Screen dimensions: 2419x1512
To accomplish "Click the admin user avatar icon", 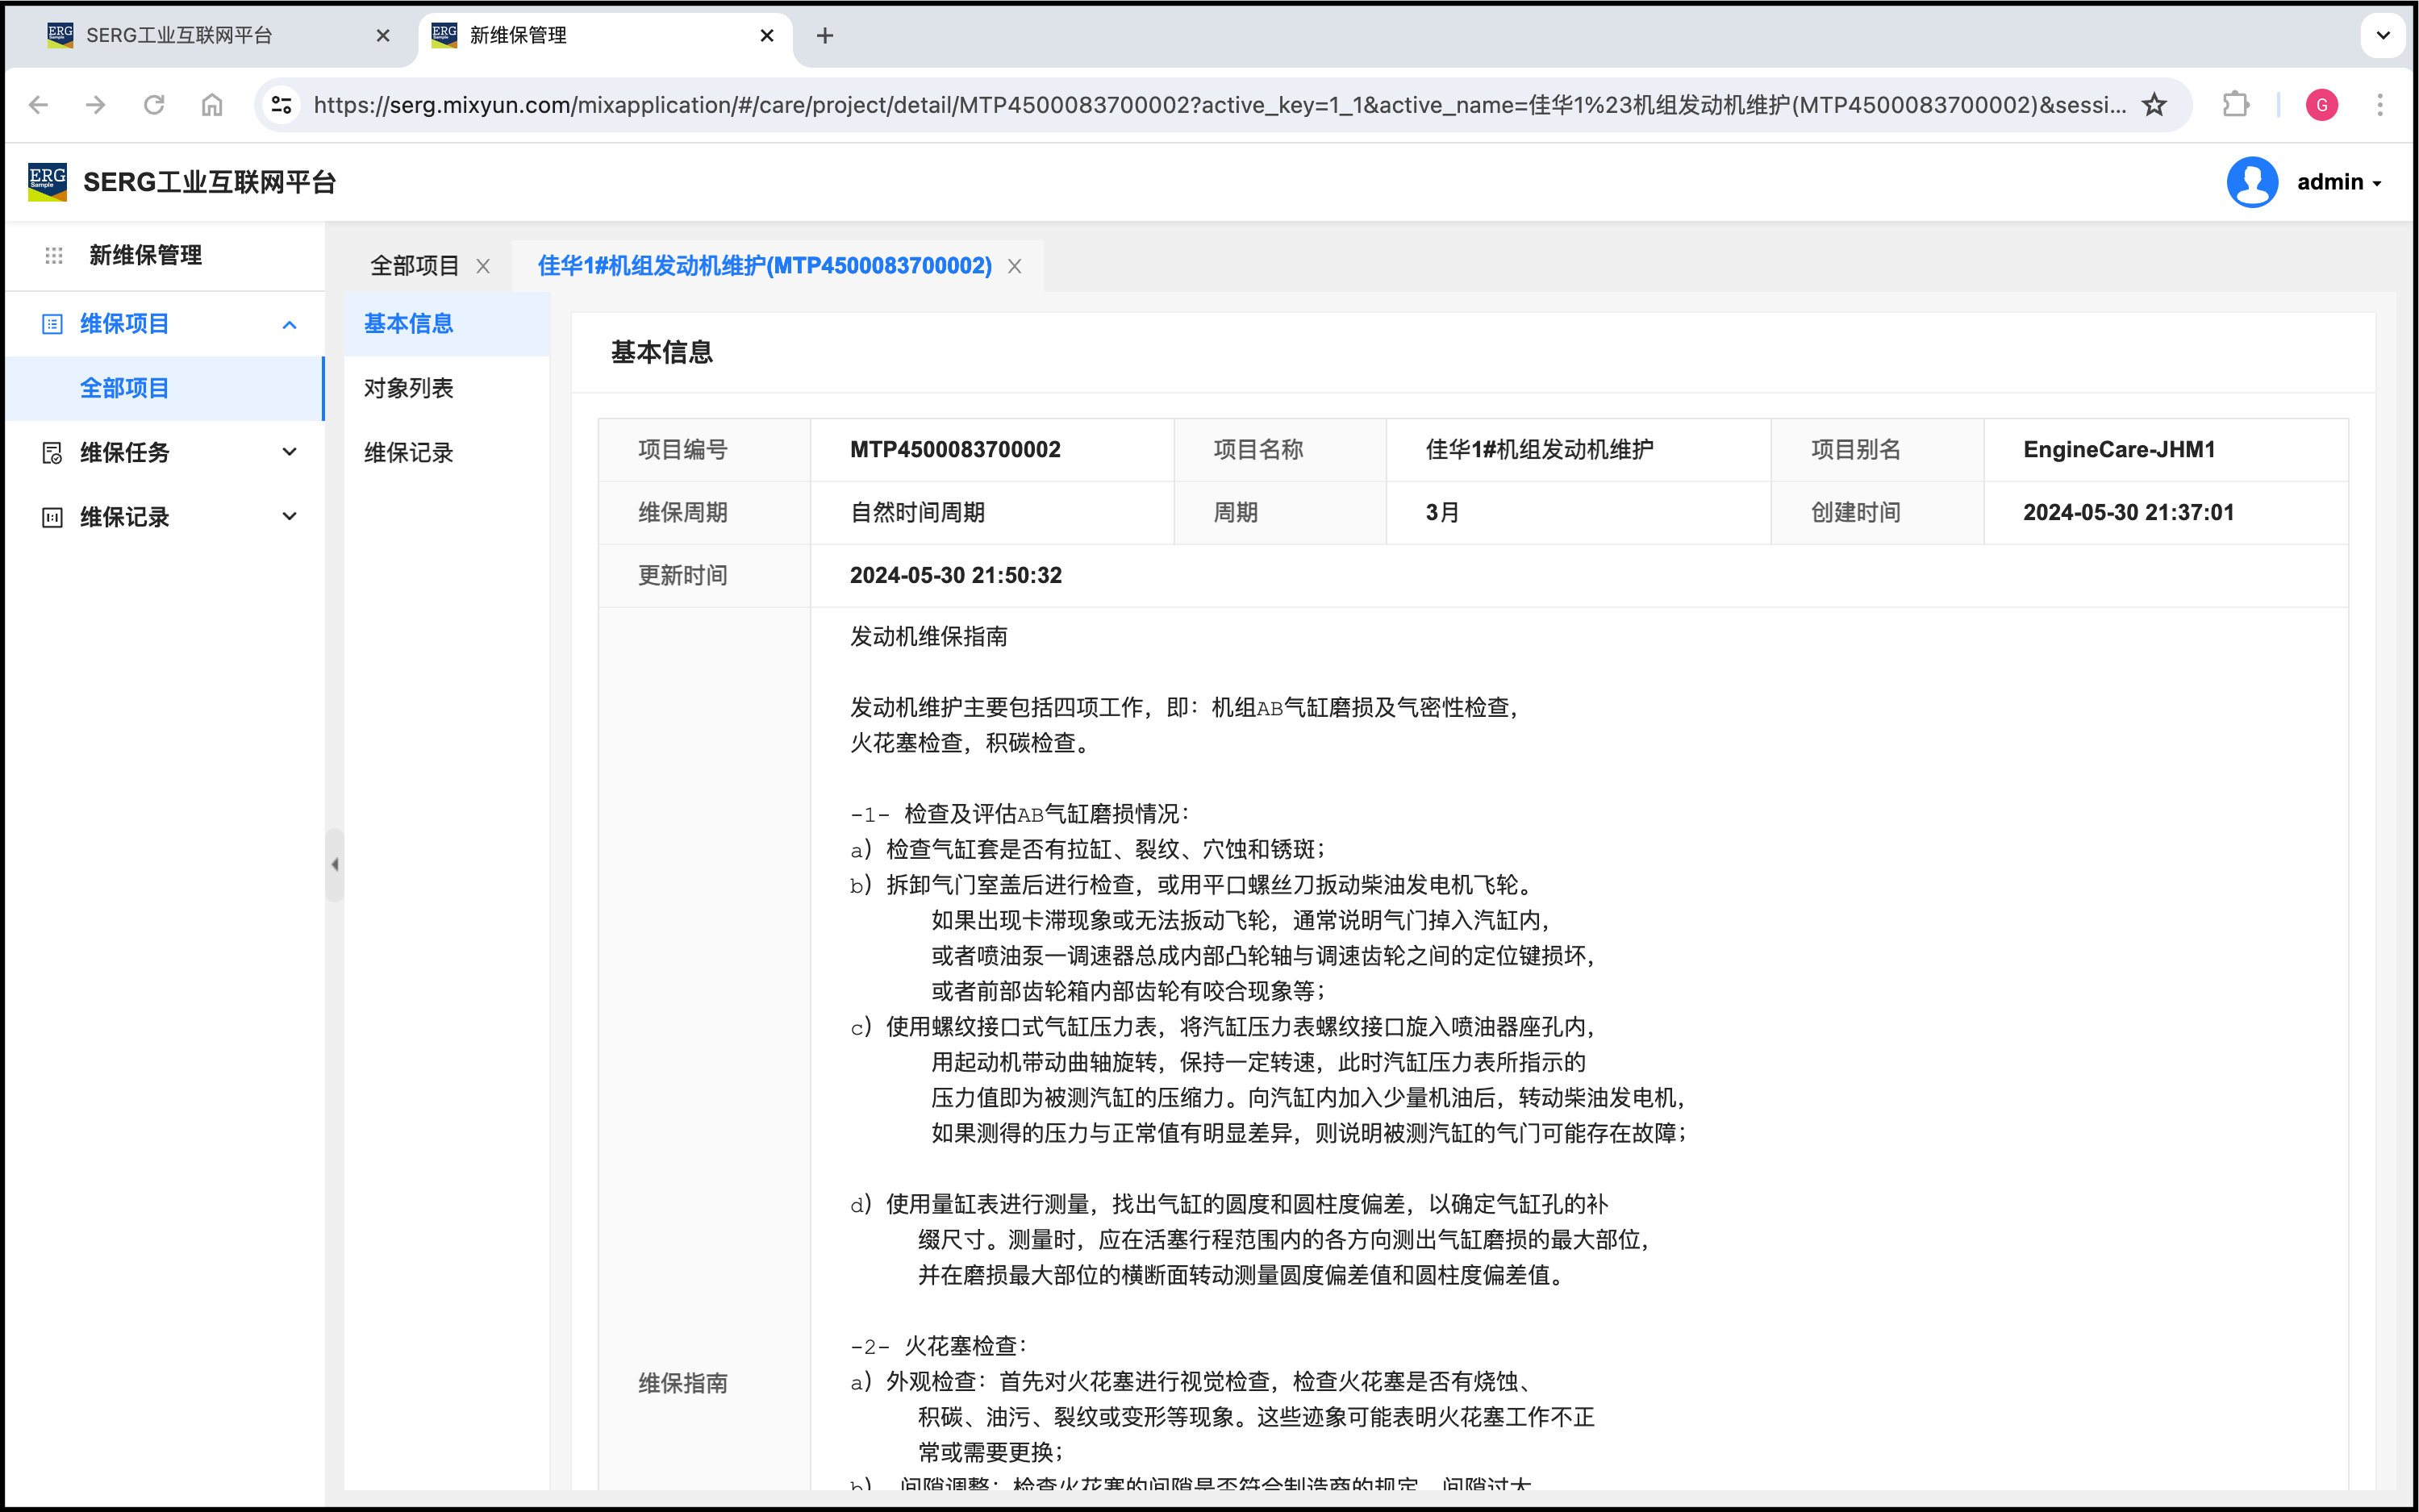I will click(2251, 182).
